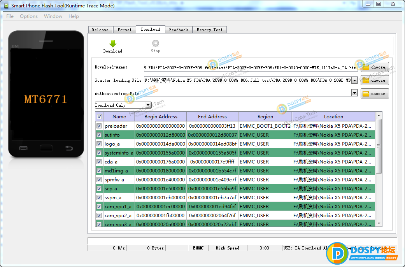The height and width of the screenshot is (267, 405).
Task: Click folder icon to choose Download-Agent
Action: [x=366, y=67]
